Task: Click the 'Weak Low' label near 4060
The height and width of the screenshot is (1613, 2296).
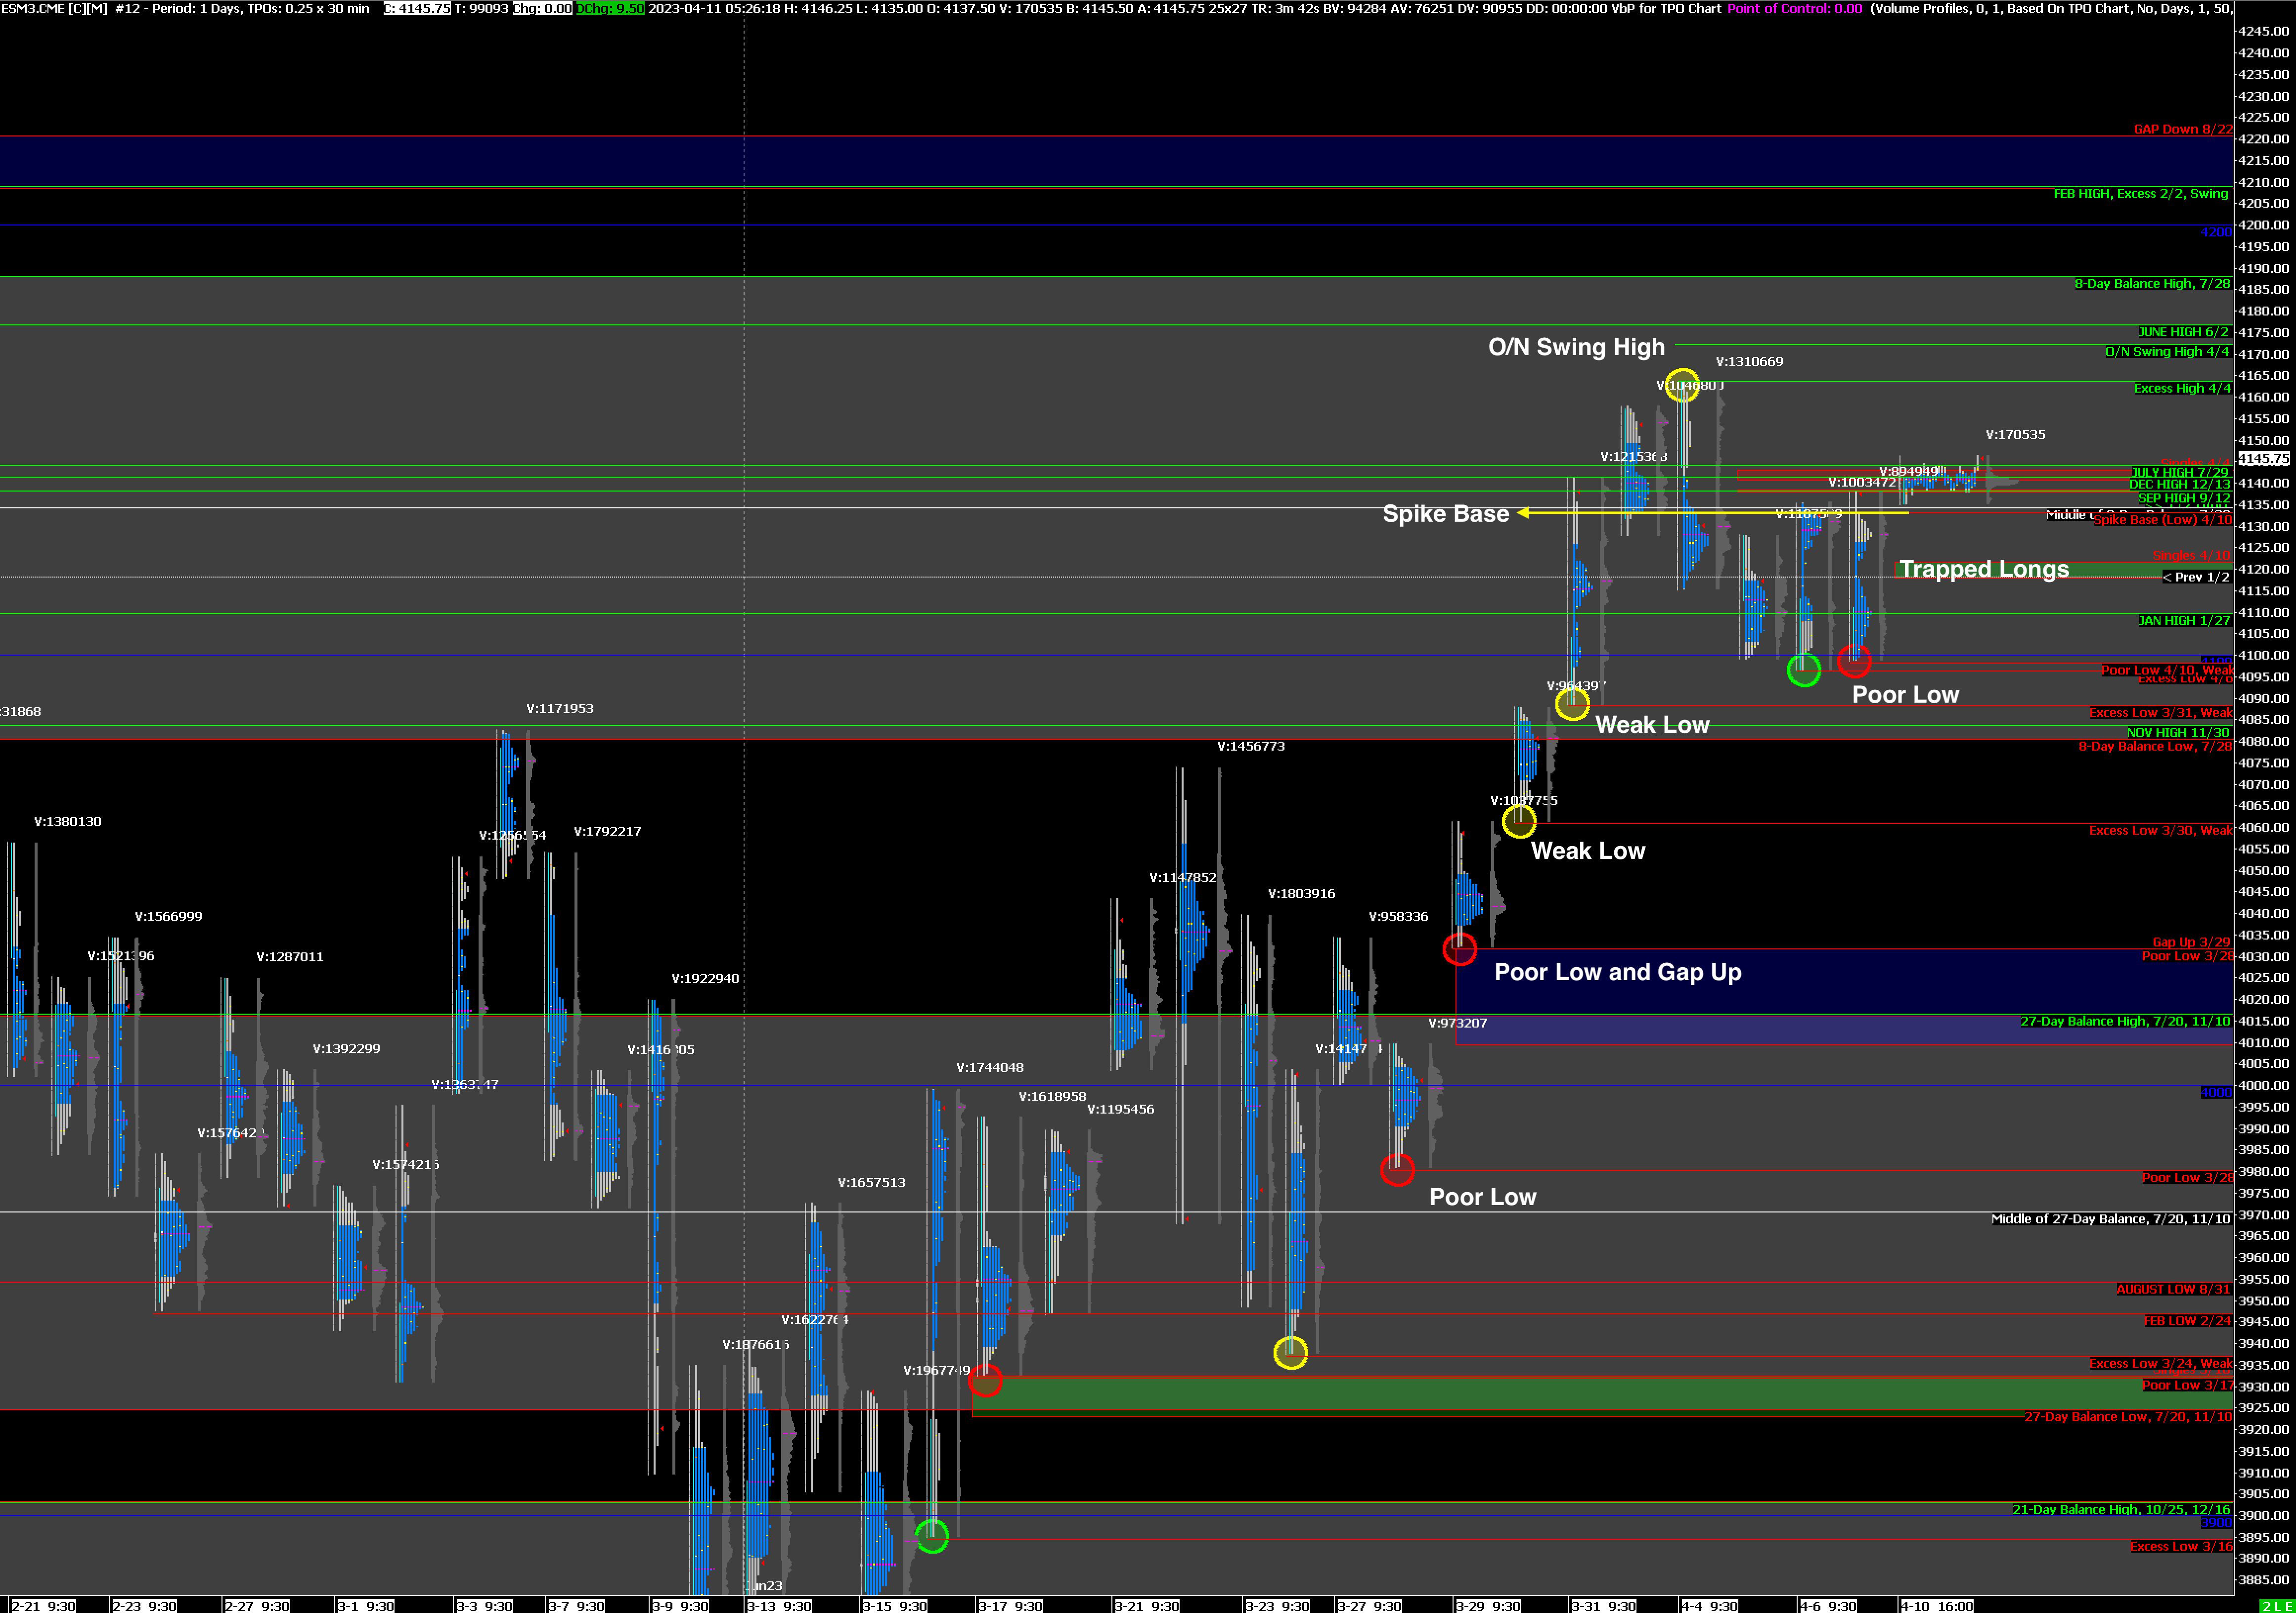Action: pos(1587,851)
